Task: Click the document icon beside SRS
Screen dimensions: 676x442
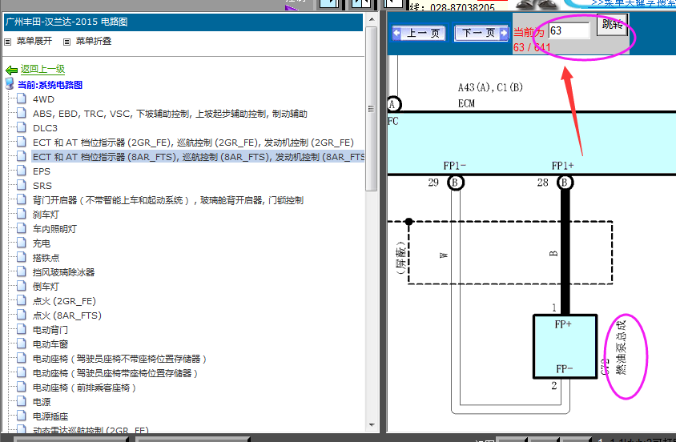Action: (x=22, y=186)
